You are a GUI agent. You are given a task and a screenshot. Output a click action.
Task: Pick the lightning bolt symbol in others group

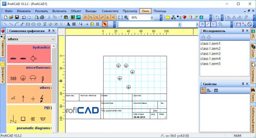(42, 99)
